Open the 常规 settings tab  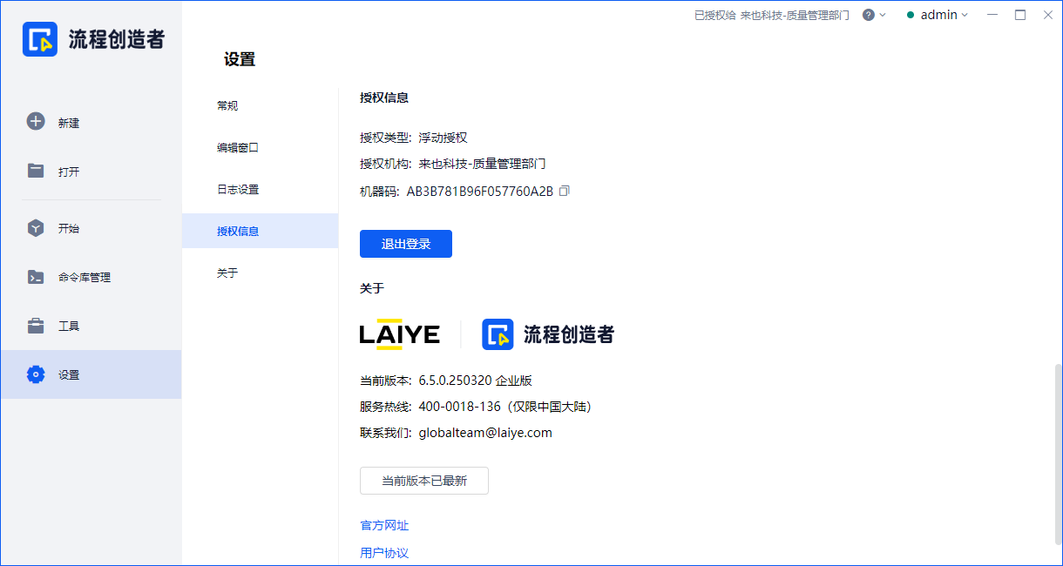pyautogui.click(x=260, y=105)
